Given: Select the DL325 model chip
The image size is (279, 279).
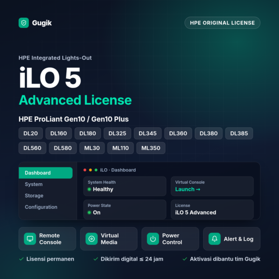Looking at the screenshot, I should [x=117, y=133].
